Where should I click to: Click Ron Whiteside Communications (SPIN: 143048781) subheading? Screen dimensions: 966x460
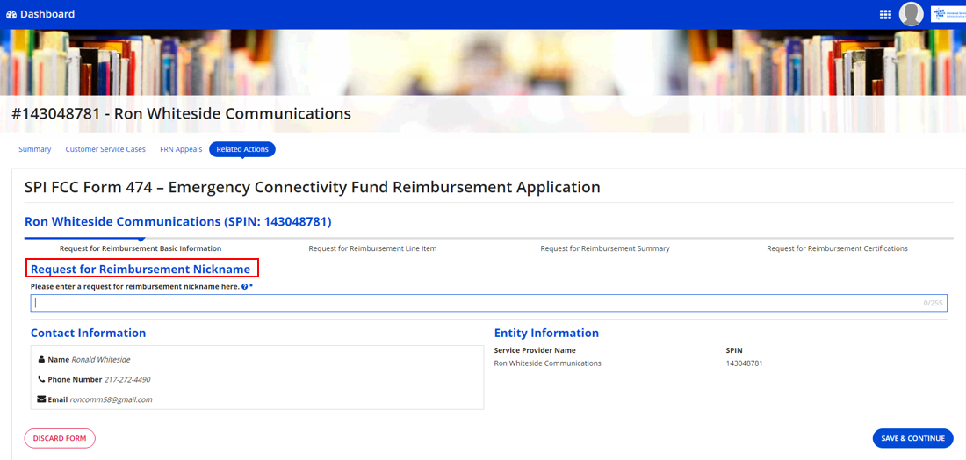click(178, 222)
